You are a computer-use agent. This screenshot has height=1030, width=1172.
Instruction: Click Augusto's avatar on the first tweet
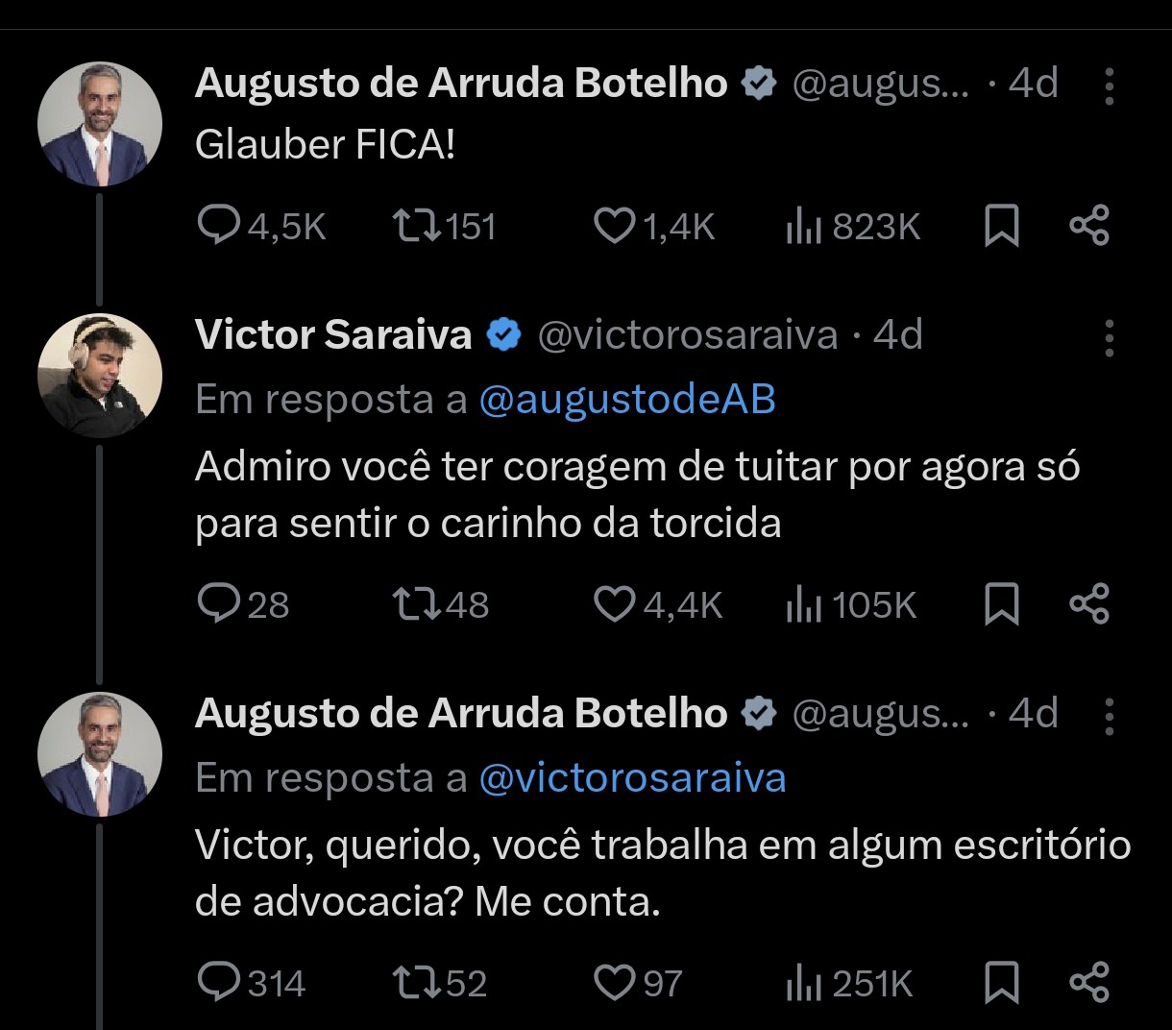(x=100, y=126)
